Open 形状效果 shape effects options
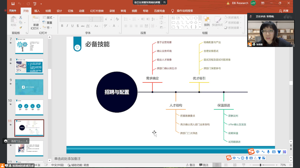 click(233, 28)
